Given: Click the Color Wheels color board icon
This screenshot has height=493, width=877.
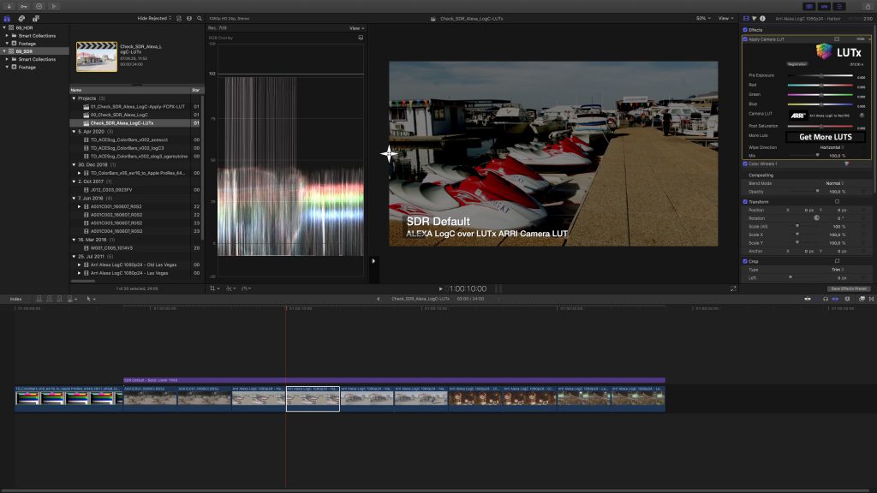Looking at the screenshot, I should (x=846, y=163).
